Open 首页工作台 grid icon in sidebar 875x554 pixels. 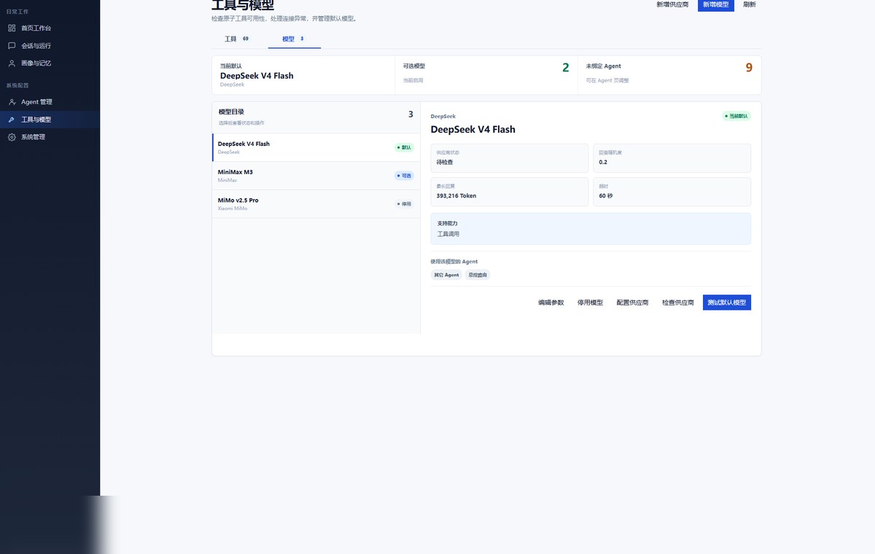pos(12,28)
